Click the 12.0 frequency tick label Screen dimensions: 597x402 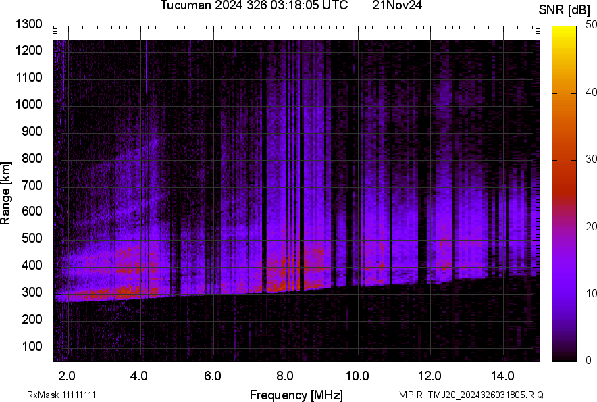(430, 376)
